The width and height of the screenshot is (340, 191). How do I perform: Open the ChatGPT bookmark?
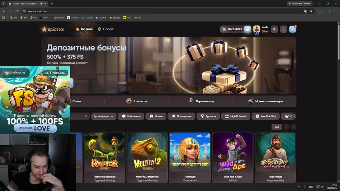[x=73, y=18]
